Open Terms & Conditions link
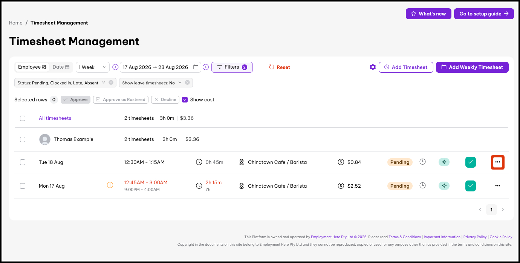The image size is (520, 263). (x=405, y=237)
